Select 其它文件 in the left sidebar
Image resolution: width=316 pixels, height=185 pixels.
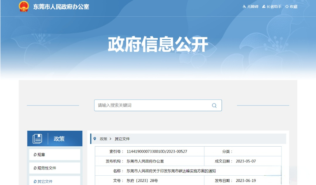pyautogui.click(x=45, y=181)
